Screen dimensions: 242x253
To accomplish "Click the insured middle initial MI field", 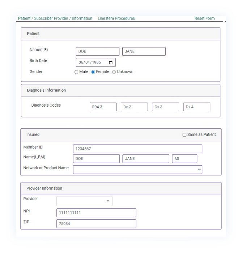I will point(184,159).
